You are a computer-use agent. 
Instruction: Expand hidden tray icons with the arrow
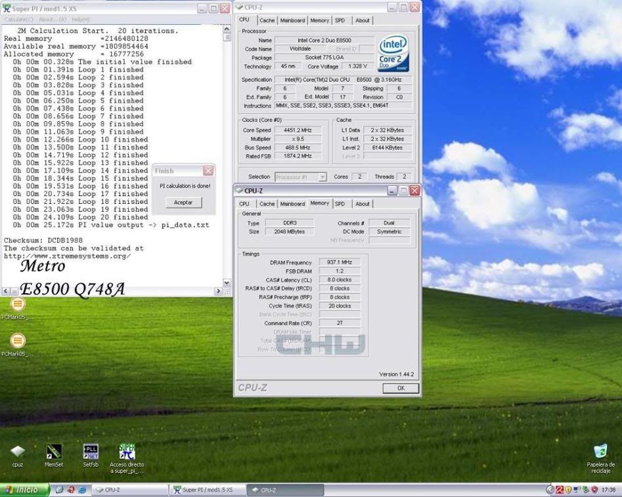pyautogui.click(x=550, y=490)
